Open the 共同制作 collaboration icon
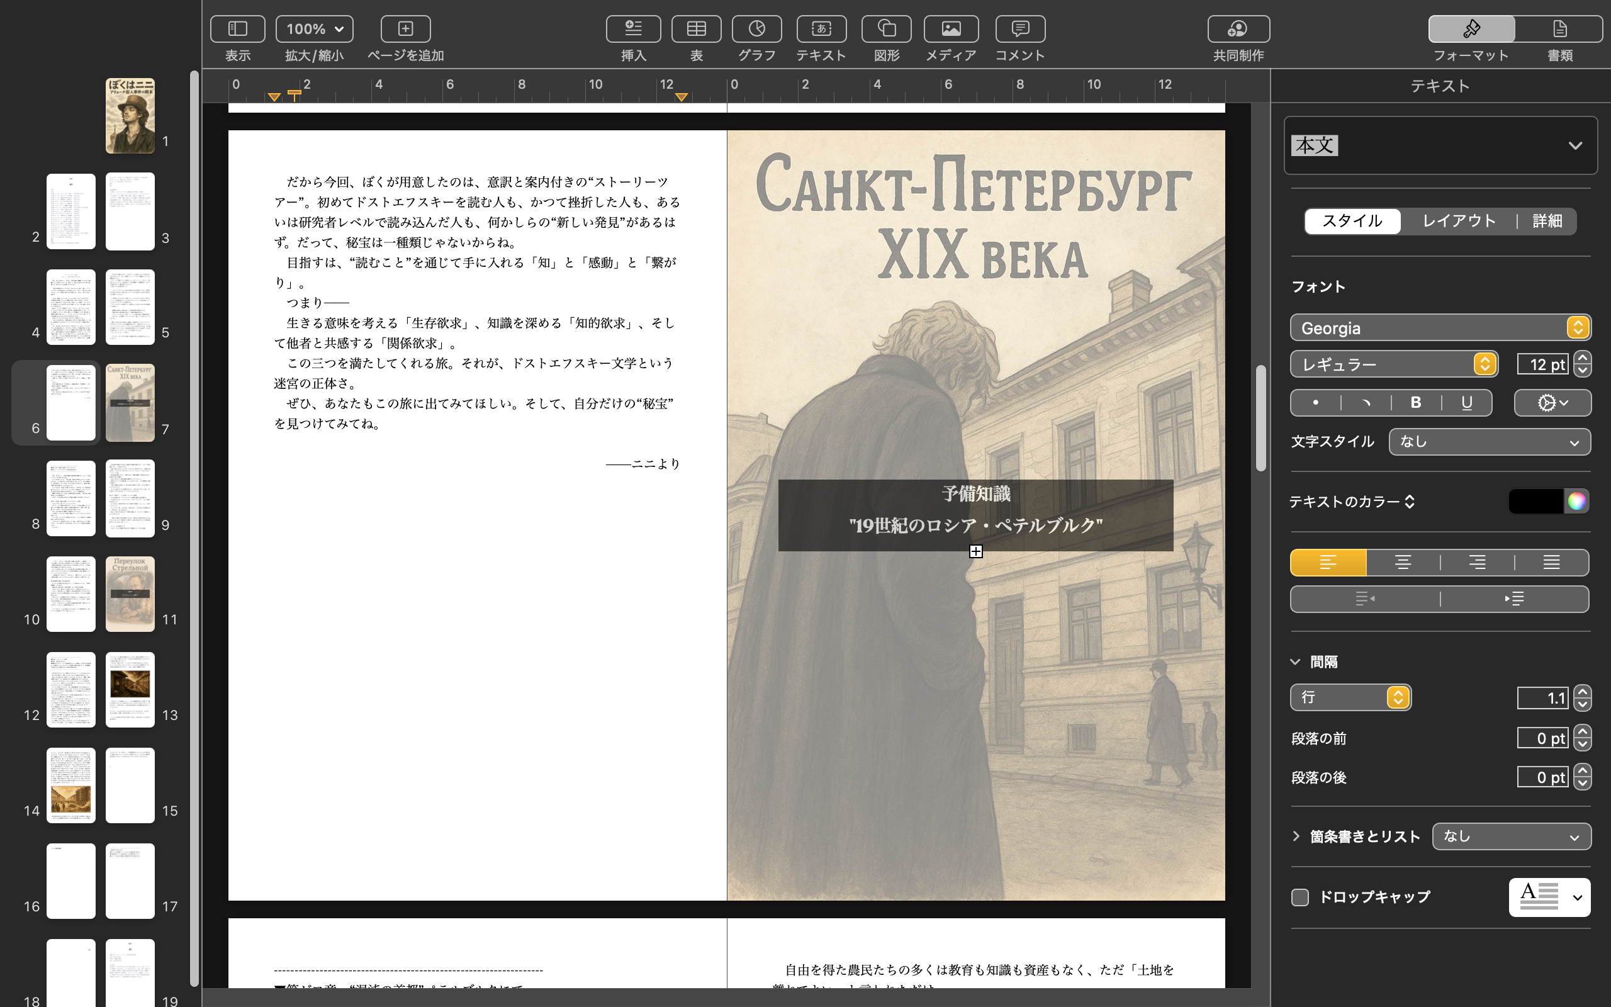The image size is (1611, 1007). (1238, 29)
